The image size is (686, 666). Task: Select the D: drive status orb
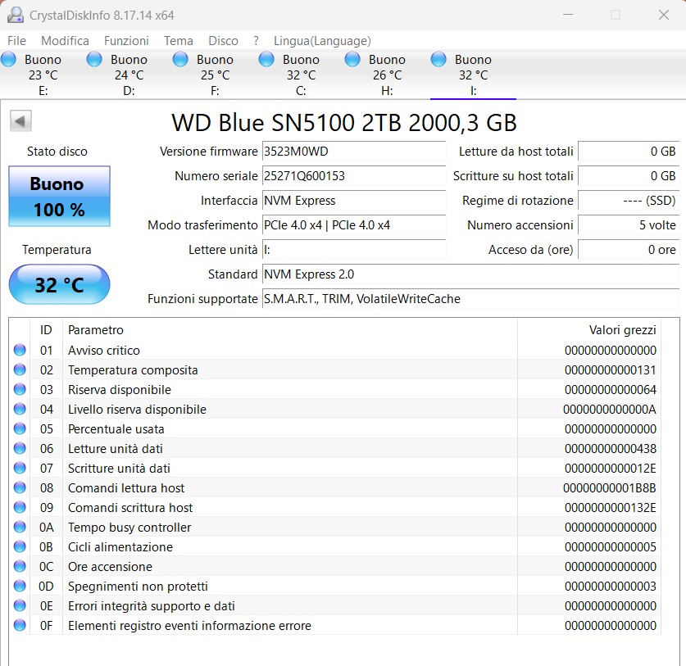tap(94, 59)
